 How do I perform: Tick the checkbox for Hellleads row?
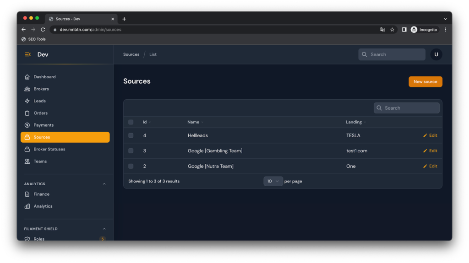[131, 135]
